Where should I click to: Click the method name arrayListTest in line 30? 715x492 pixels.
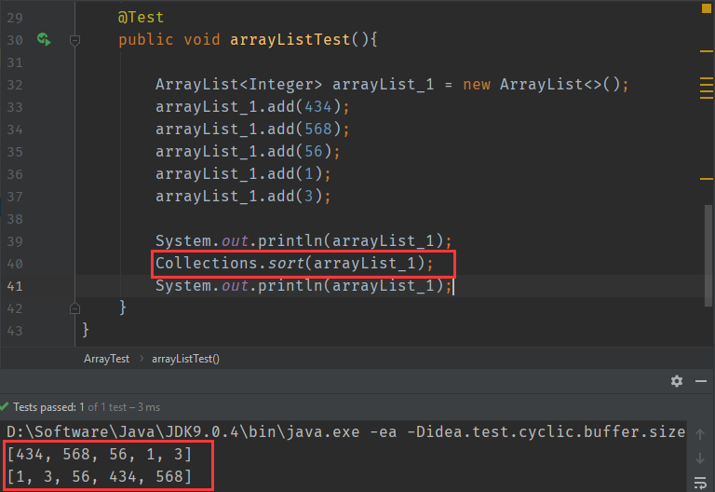click(x=290, y=40)
